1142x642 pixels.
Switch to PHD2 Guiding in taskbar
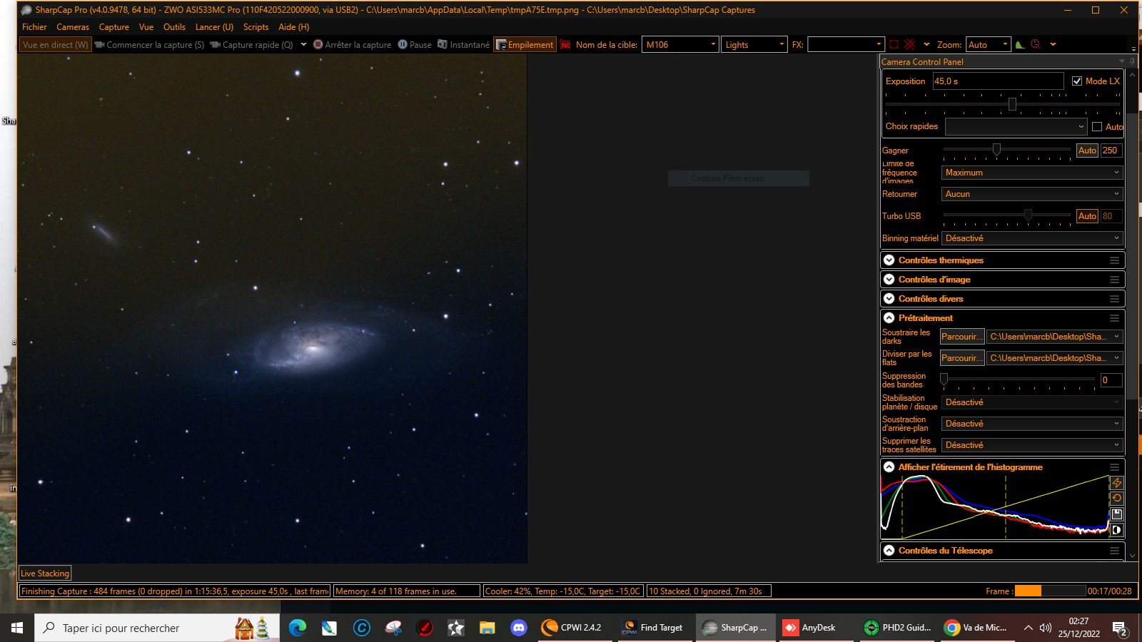coord(897,628)
